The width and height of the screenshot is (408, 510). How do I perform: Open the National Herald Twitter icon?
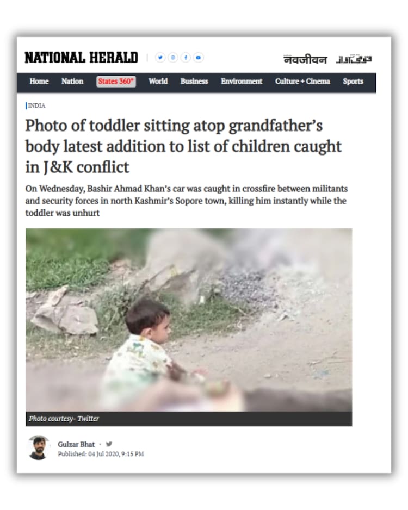coord(160,58)
